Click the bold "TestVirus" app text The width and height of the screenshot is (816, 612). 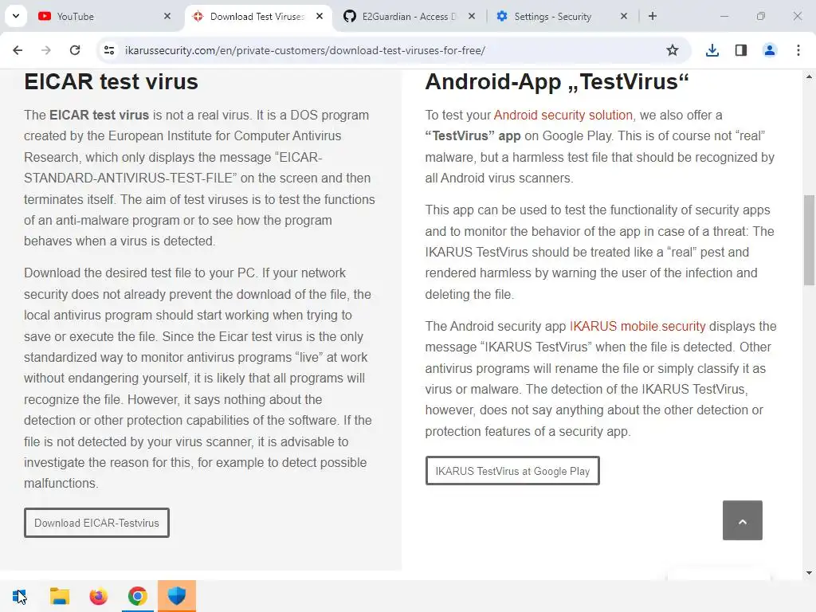click(x=473, y=135)
